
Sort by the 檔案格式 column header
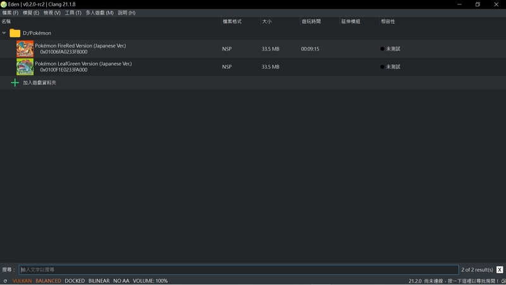[232, 22]
